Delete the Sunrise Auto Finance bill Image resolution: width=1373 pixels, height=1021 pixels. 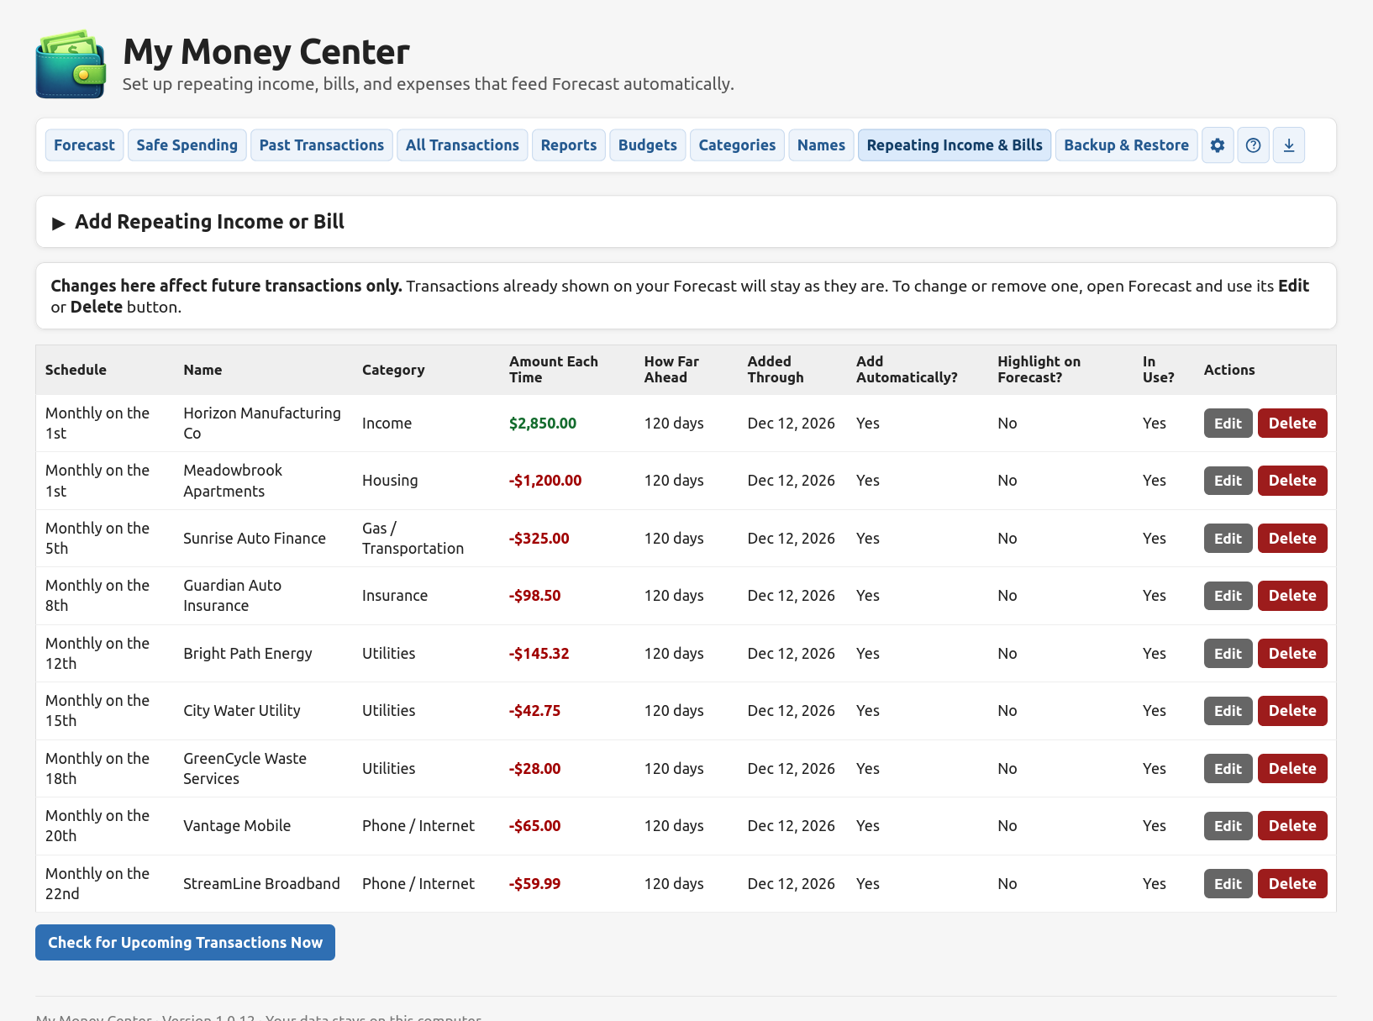point(1292,539)
